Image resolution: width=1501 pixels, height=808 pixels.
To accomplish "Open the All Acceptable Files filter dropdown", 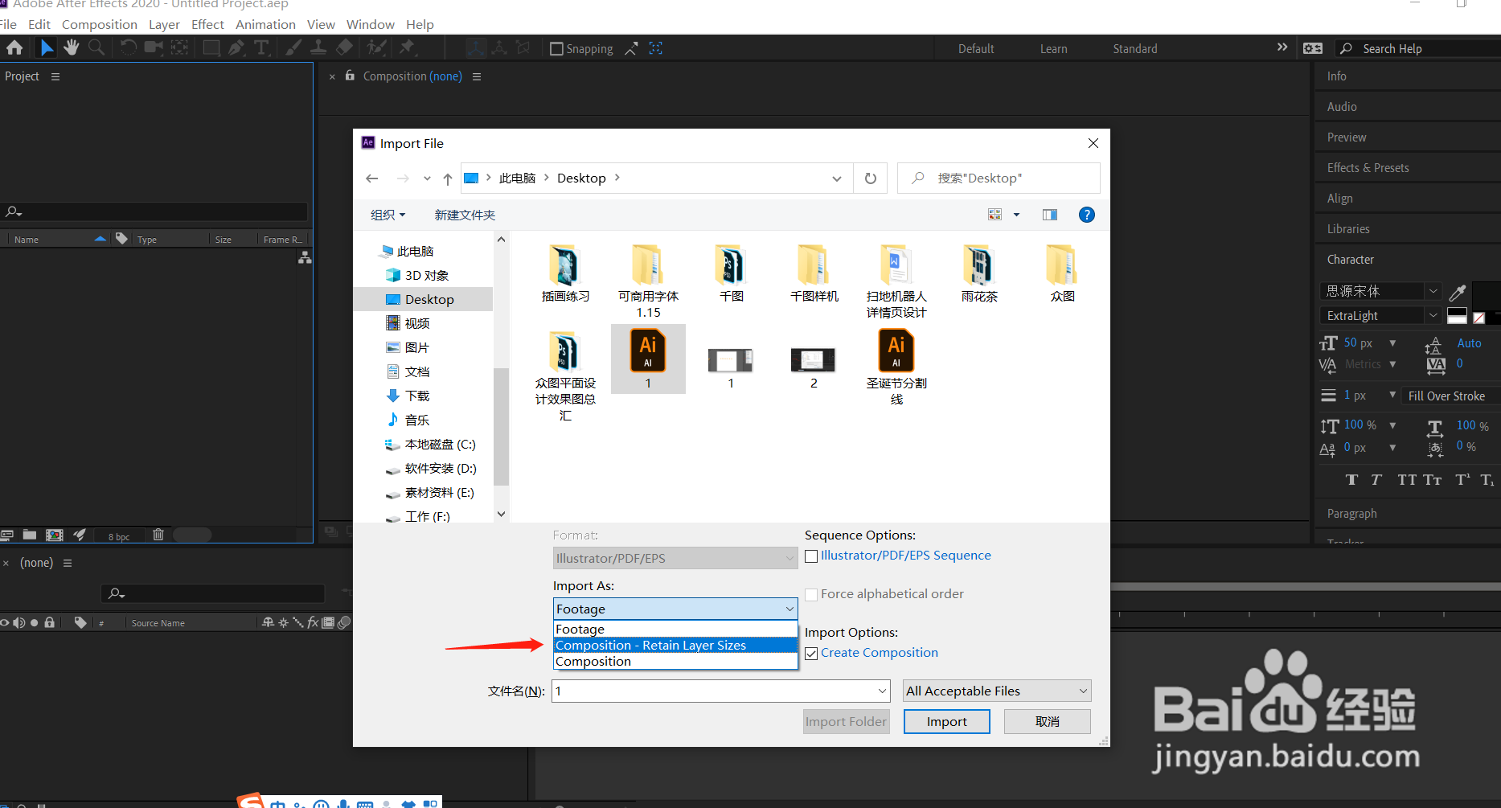I will click(x=997, y=691).
